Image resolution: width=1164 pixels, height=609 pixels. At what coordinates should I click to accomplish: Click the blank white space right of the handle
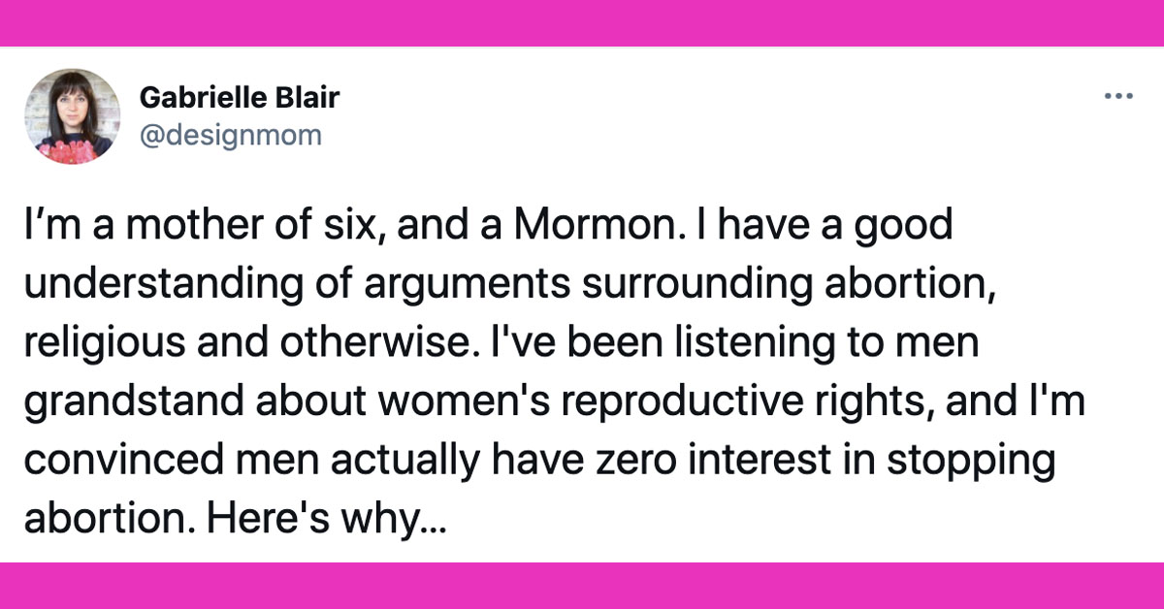(679, 134)
